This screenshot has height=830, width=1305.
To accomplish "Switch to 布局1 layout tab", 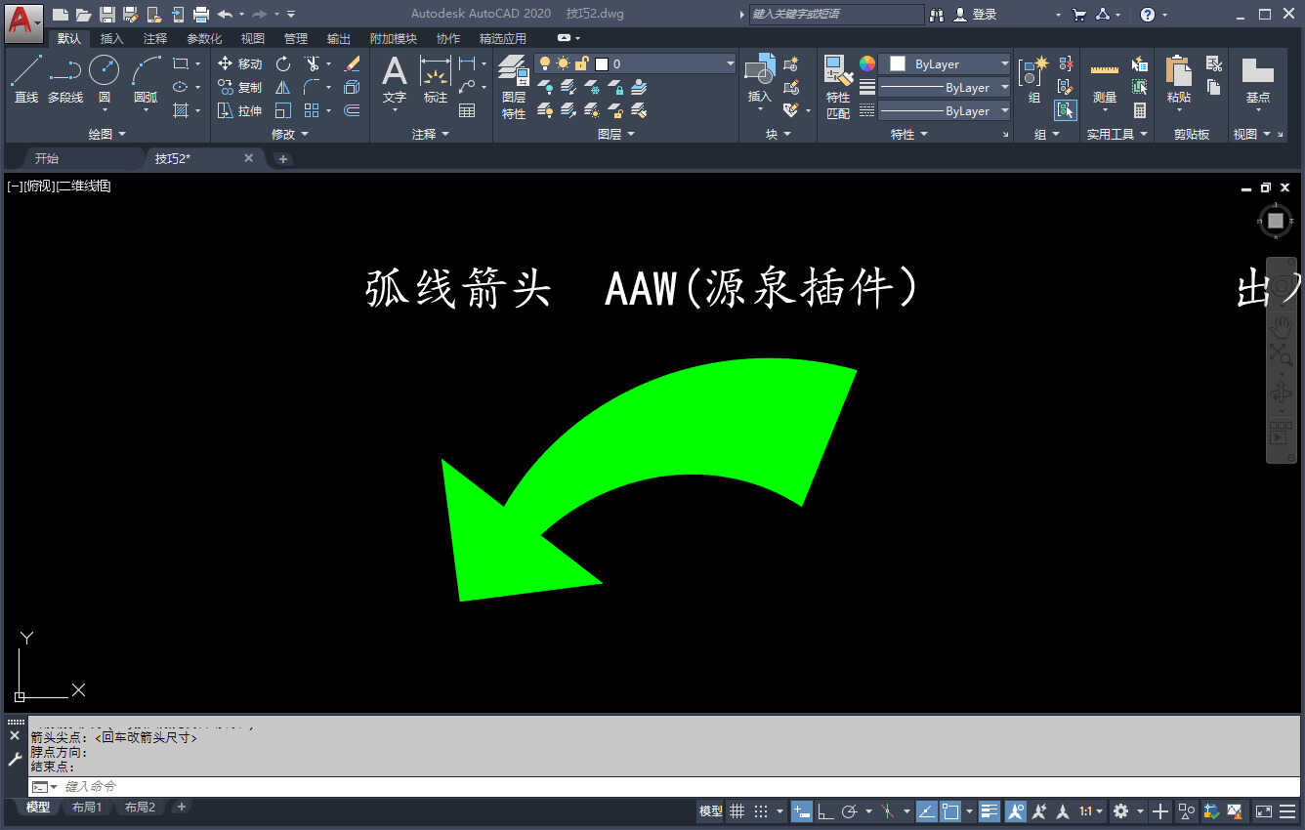I will [87, 808].
